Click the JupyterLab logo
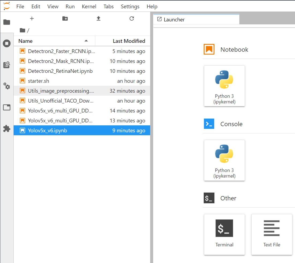 pos(7,6)
